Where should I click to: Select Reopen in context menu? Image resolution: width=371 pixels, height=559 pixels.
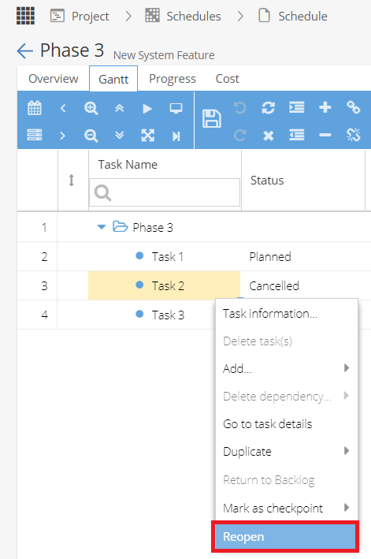point(285,537)
